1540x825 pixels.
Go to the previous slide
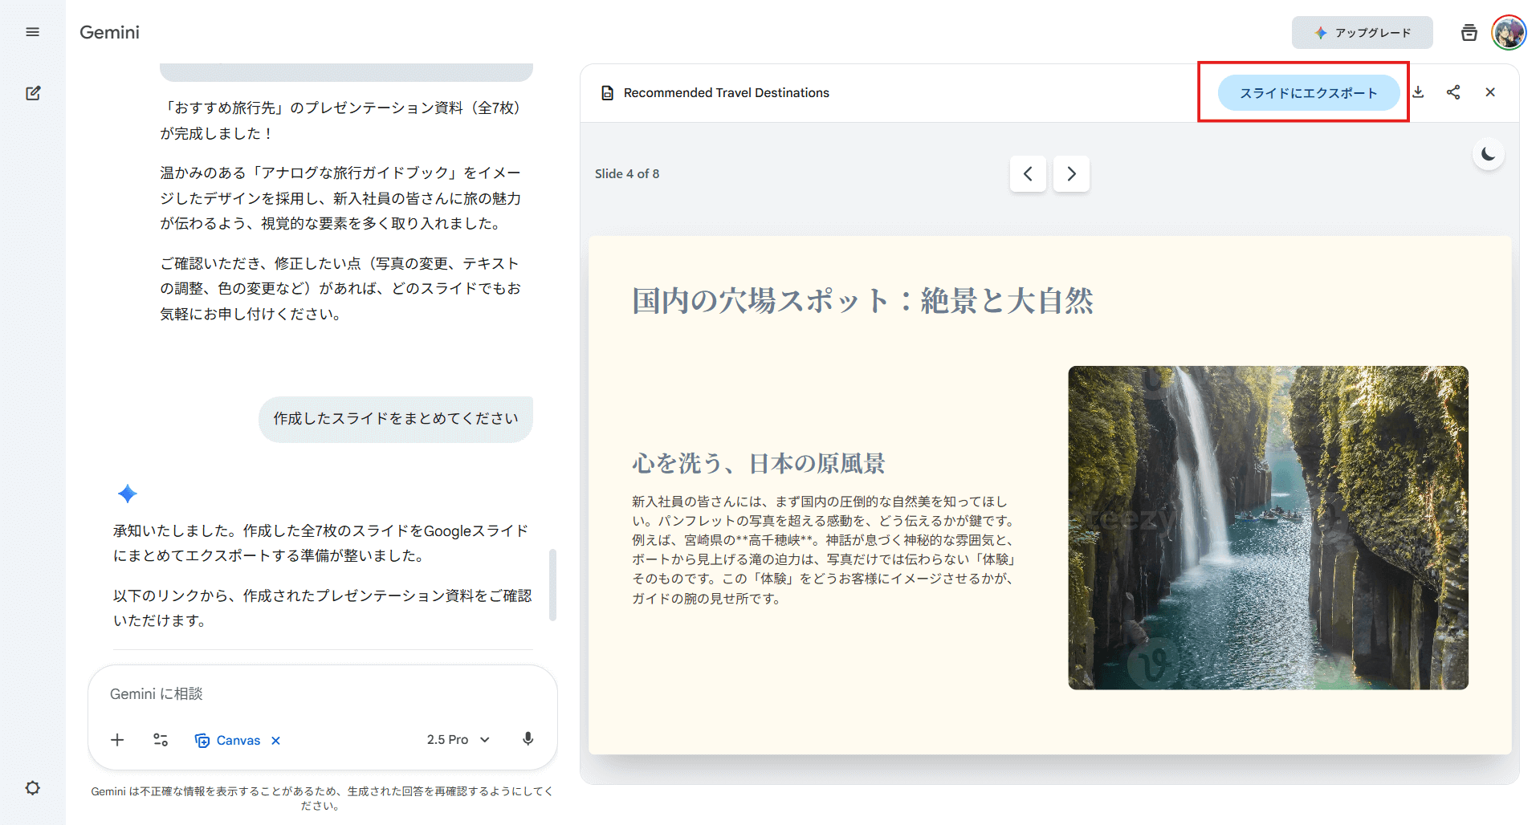[1028, 174]
